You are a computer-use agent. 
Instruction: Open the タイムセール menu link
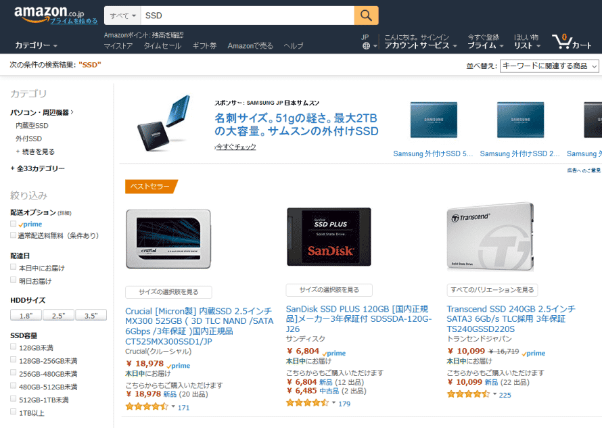coord(162,46)
